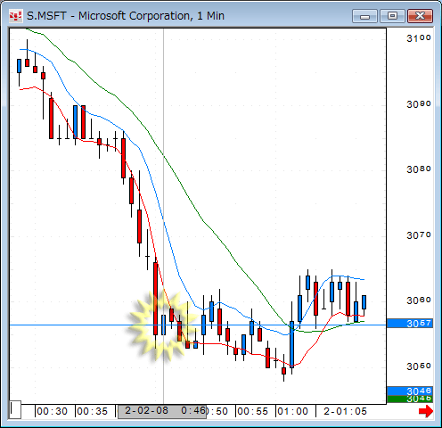Click the 01:00 time axis label
Screen dimensions: 442x428
(x=292, y=411)
